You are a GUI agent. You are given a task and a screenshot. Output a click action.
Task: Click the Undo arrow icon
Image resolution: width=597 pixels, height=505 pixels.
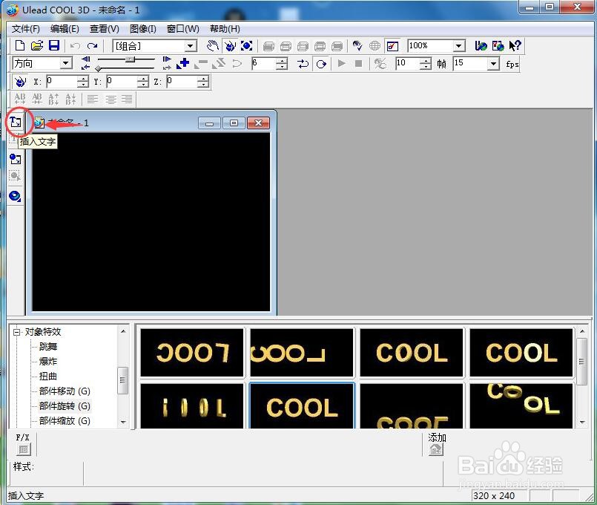tap(75, 46)
